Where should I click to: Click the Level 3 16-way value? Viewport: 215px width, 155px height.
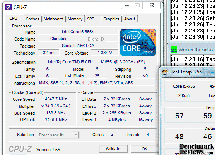click(x=145, y=120)
